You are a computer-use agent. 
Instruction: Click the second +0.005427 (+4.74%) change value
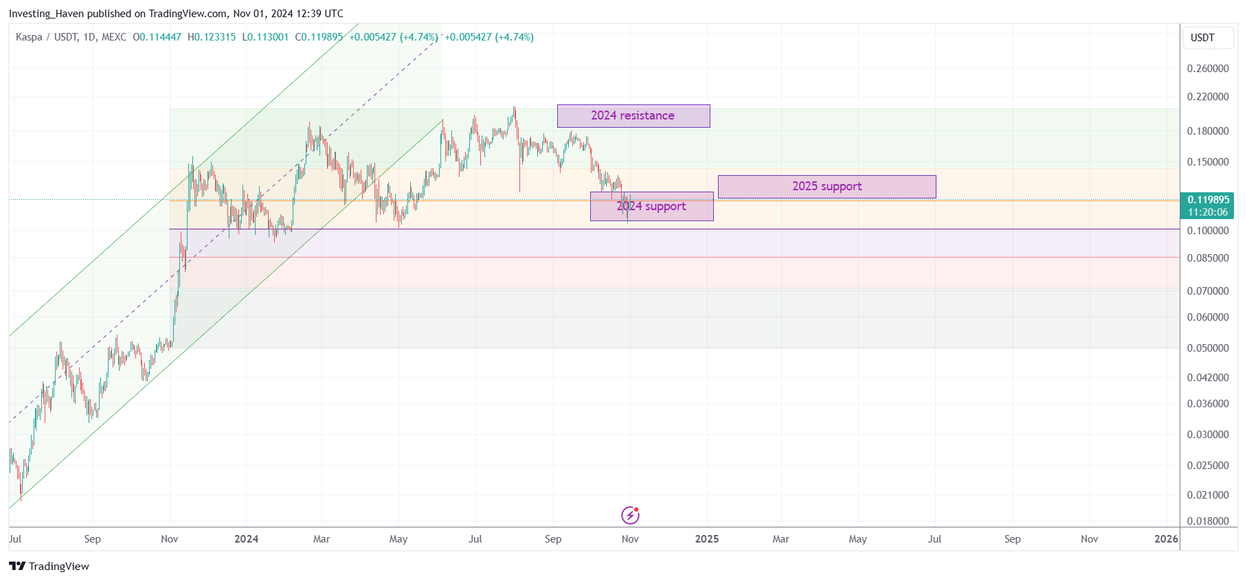tap(489, 37)
